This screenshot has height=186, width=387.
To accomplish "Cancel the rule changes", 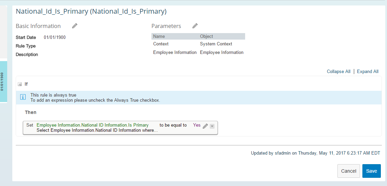I will click(348, 171).
